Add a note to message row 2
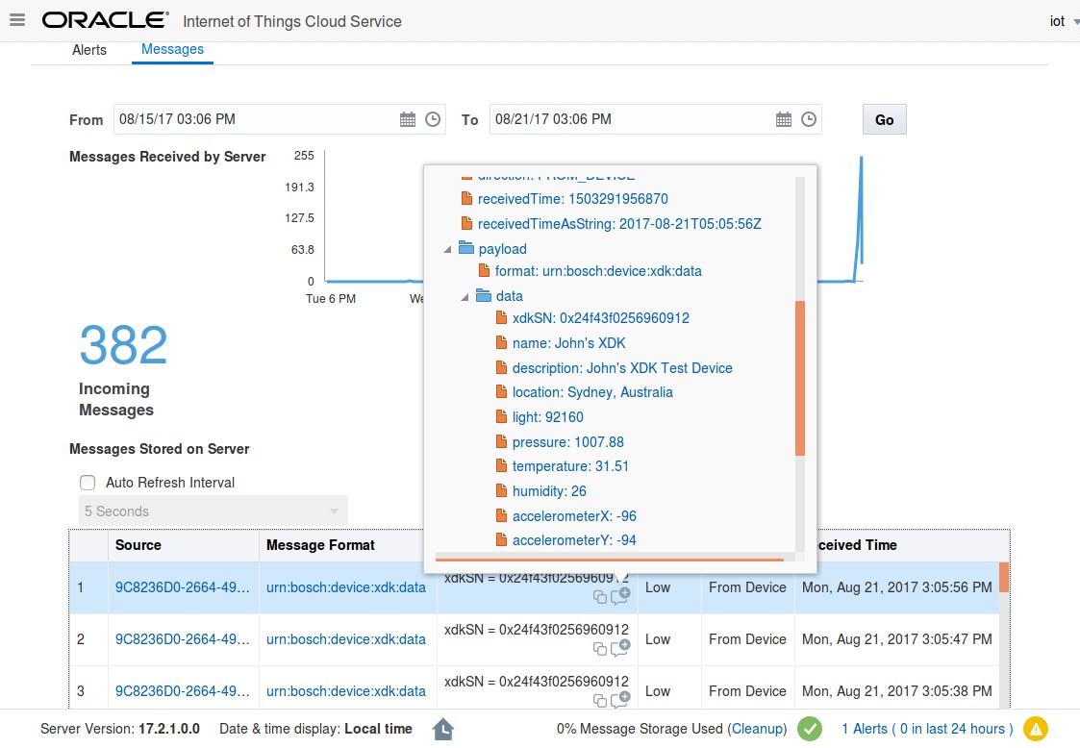Image resolution: width=1080 pixels, height=748 pixels. 621,650
